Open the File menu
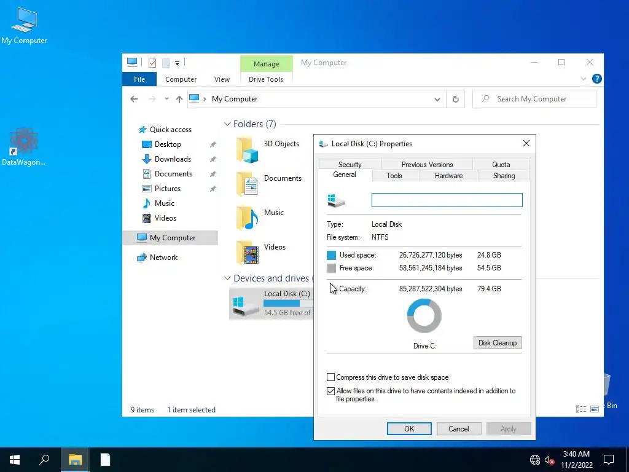Image resolution: width=629 pixels, height=472 pixels. 139,79
